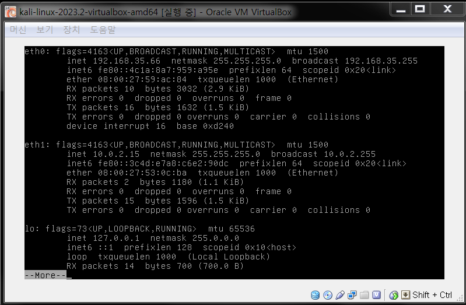Close the VirtualBox VM window
The image size is (466, 305).
pos(447,9)
